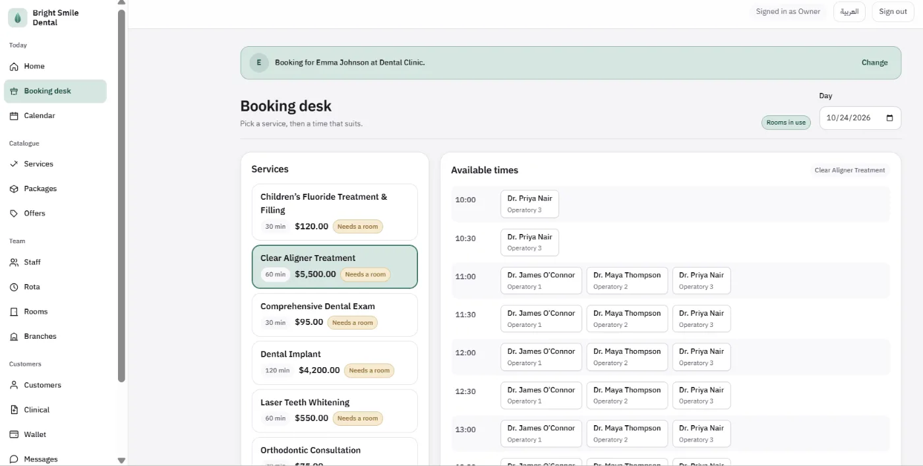Open the Packages page
923x466 pixels.
point(55,189)
